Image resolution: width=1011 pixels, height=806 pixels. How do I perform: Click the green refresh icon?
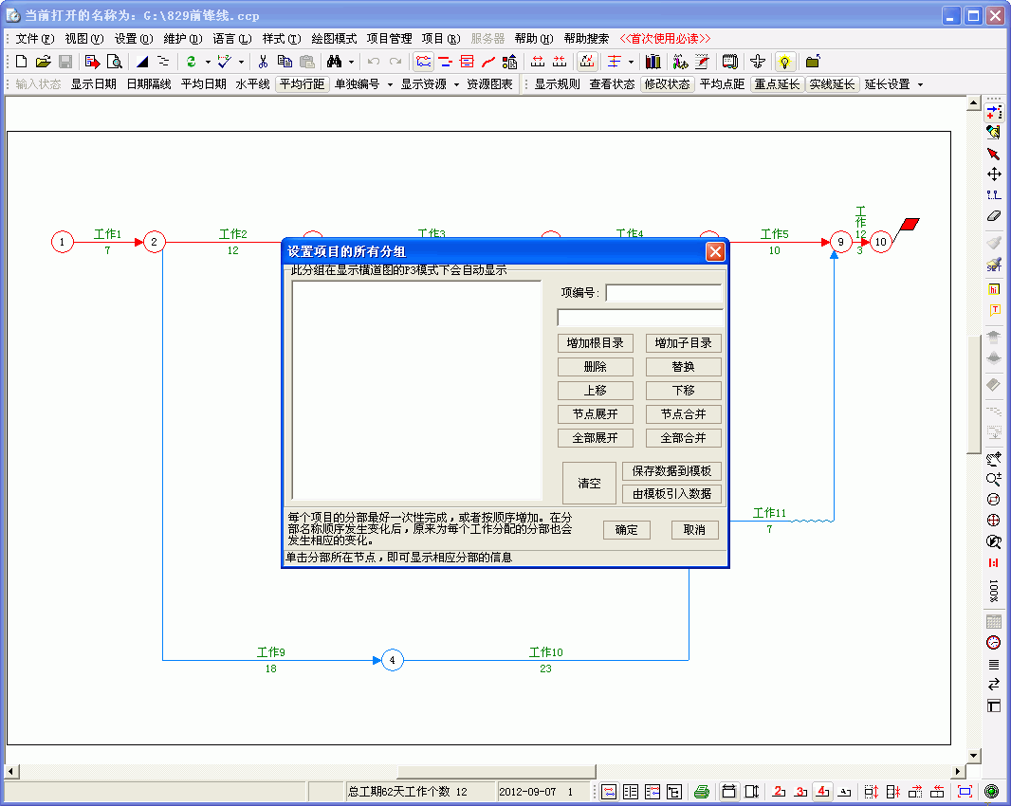pos(191,62)
